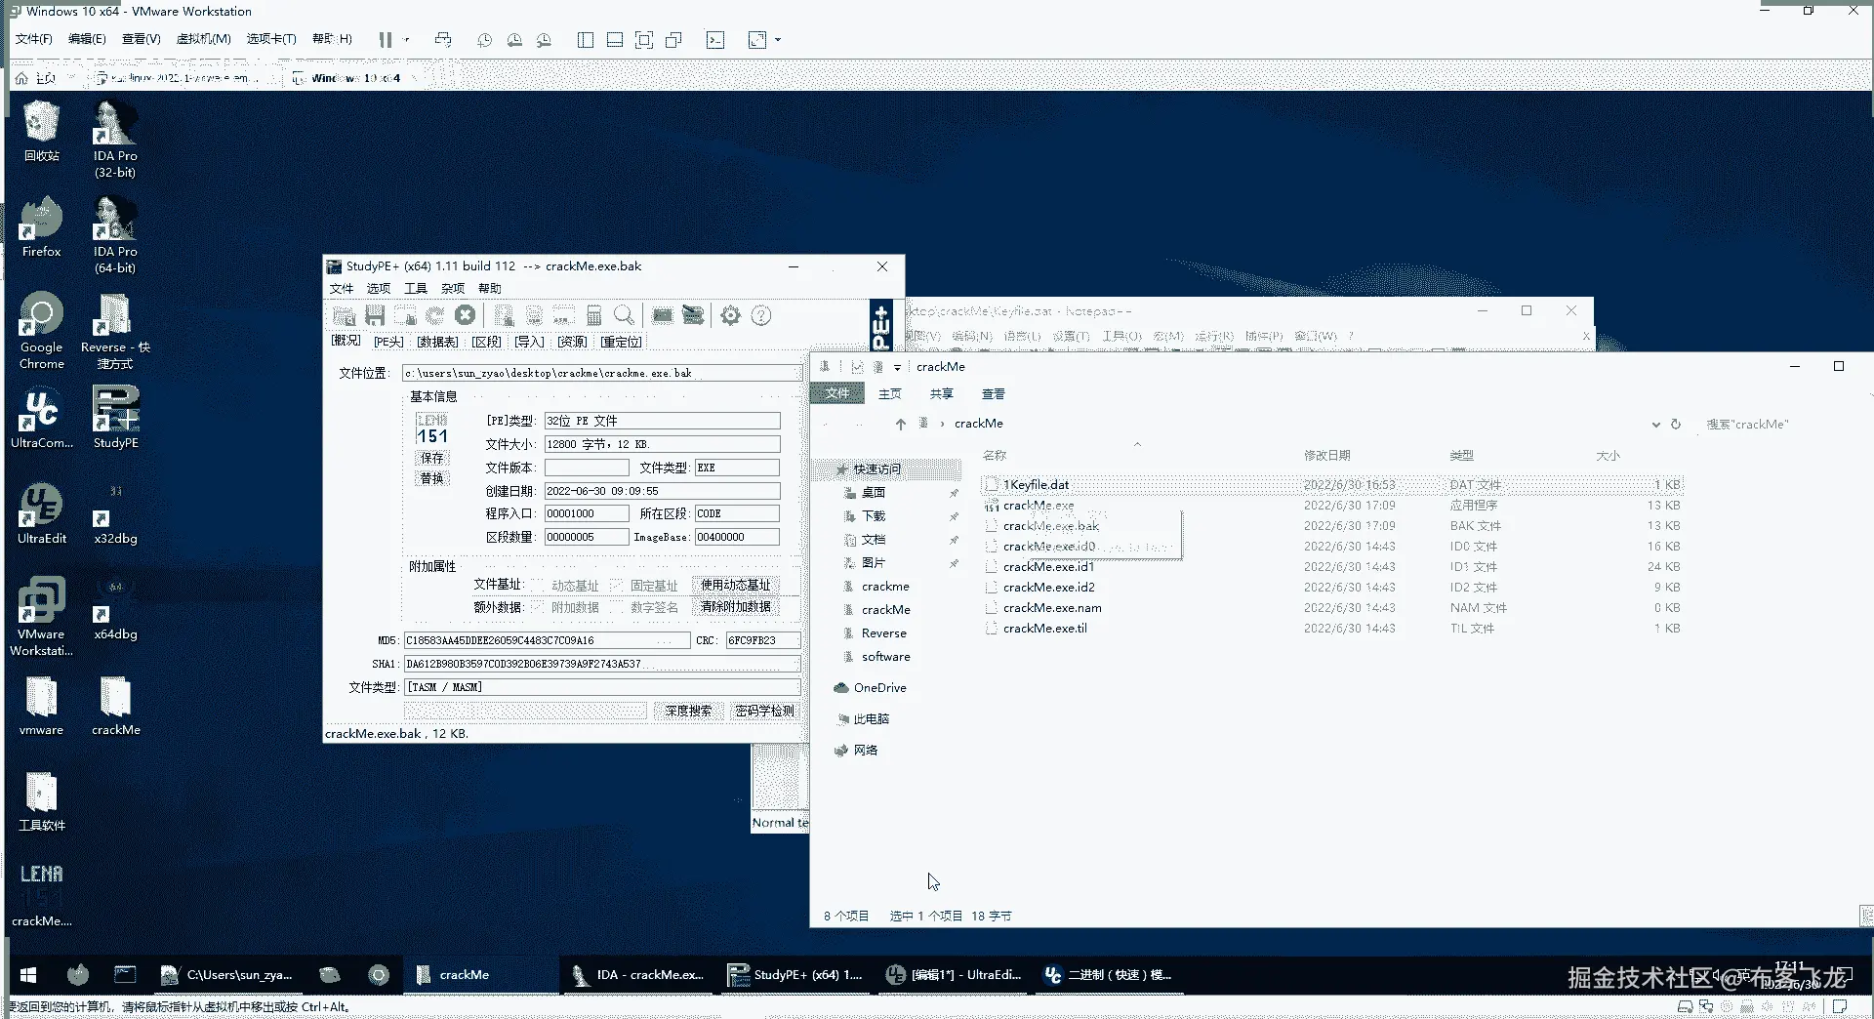Select the Google Chrome desktop icon
1874x1019 pixels.
42,331
